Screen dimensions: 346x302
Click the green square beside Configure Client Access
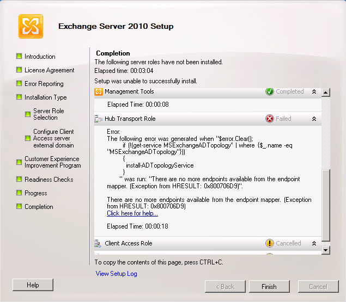(28, 138)
